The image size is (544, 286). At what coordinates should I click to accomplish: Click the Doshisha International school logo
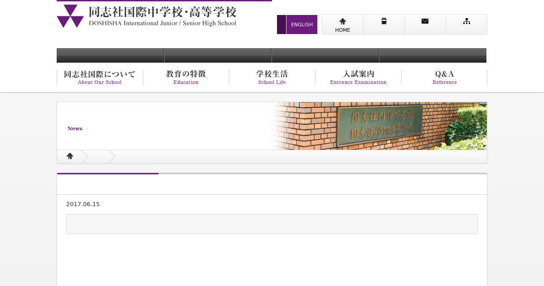pos(70,16)
